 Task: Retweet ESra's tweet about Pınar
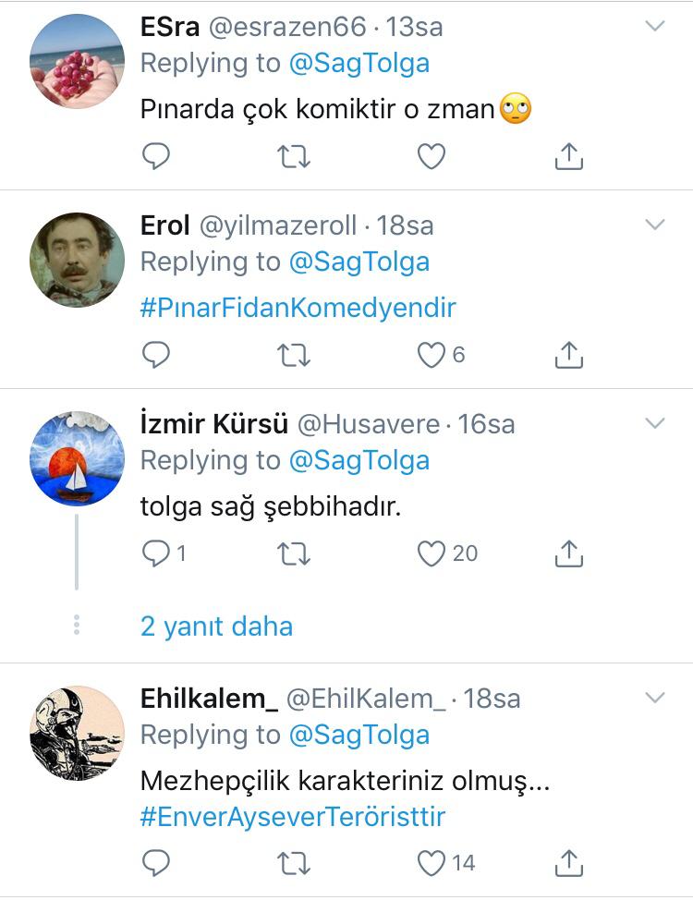coord(294,157)
